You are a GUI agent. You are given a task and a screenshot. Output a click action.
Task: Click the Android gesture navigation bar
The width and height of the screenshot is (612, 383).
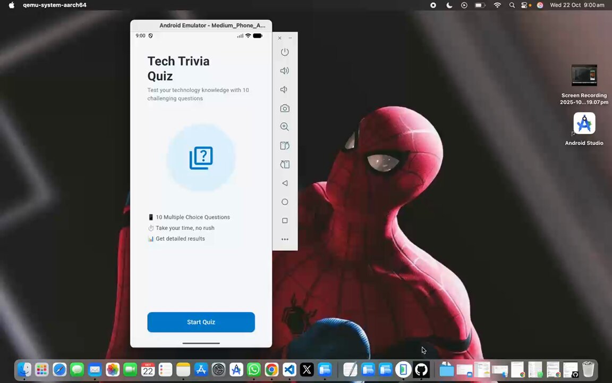[x=201, y=343]
